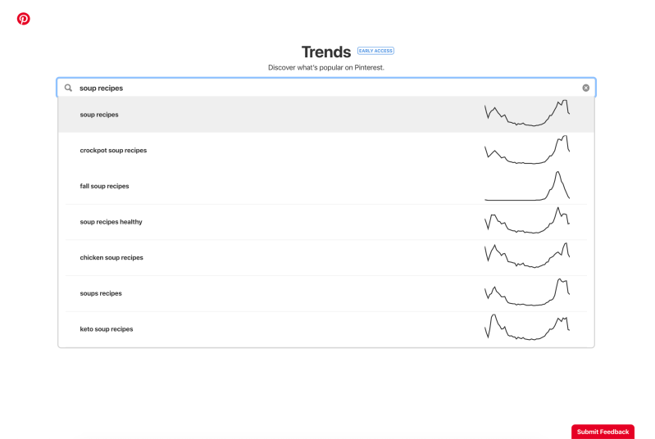
Task: Select the 'crockpot soup recipes' suggestion
Action: click(325, 150)
